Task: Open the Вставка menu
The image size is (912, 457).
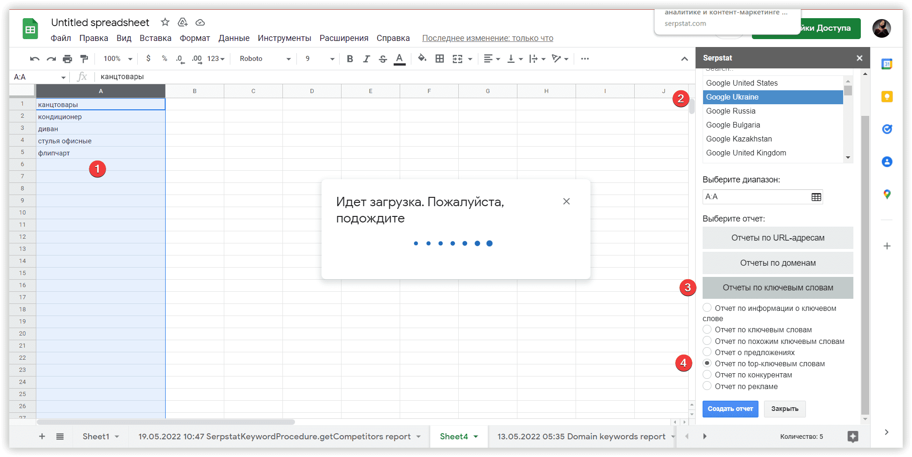Action: 155,38
